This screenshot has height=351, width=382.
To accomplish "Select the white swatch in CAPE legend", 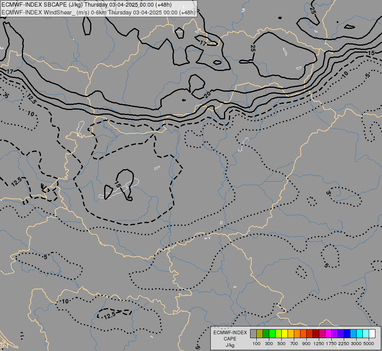I will coord(372,333).
